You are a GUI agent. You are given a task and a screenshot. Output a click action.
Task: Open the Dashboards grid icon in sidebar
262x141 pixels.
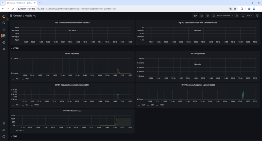pos(4,36)
